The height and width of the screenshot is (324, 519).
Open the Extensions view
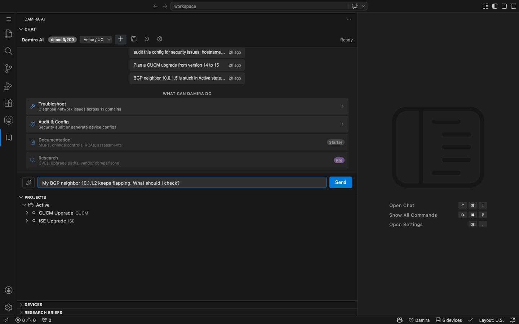point(9,103)
